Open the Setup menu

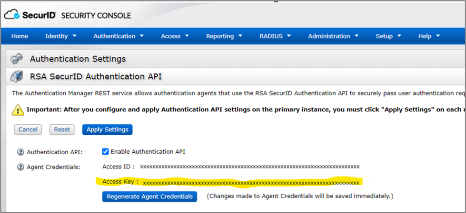388,36
